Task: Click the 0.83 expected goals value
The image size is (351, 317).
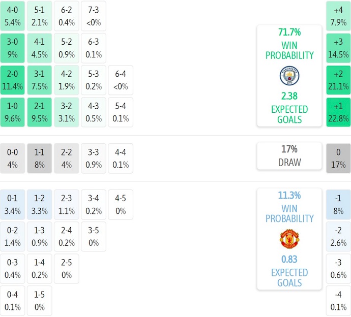Action: point(289,259)
